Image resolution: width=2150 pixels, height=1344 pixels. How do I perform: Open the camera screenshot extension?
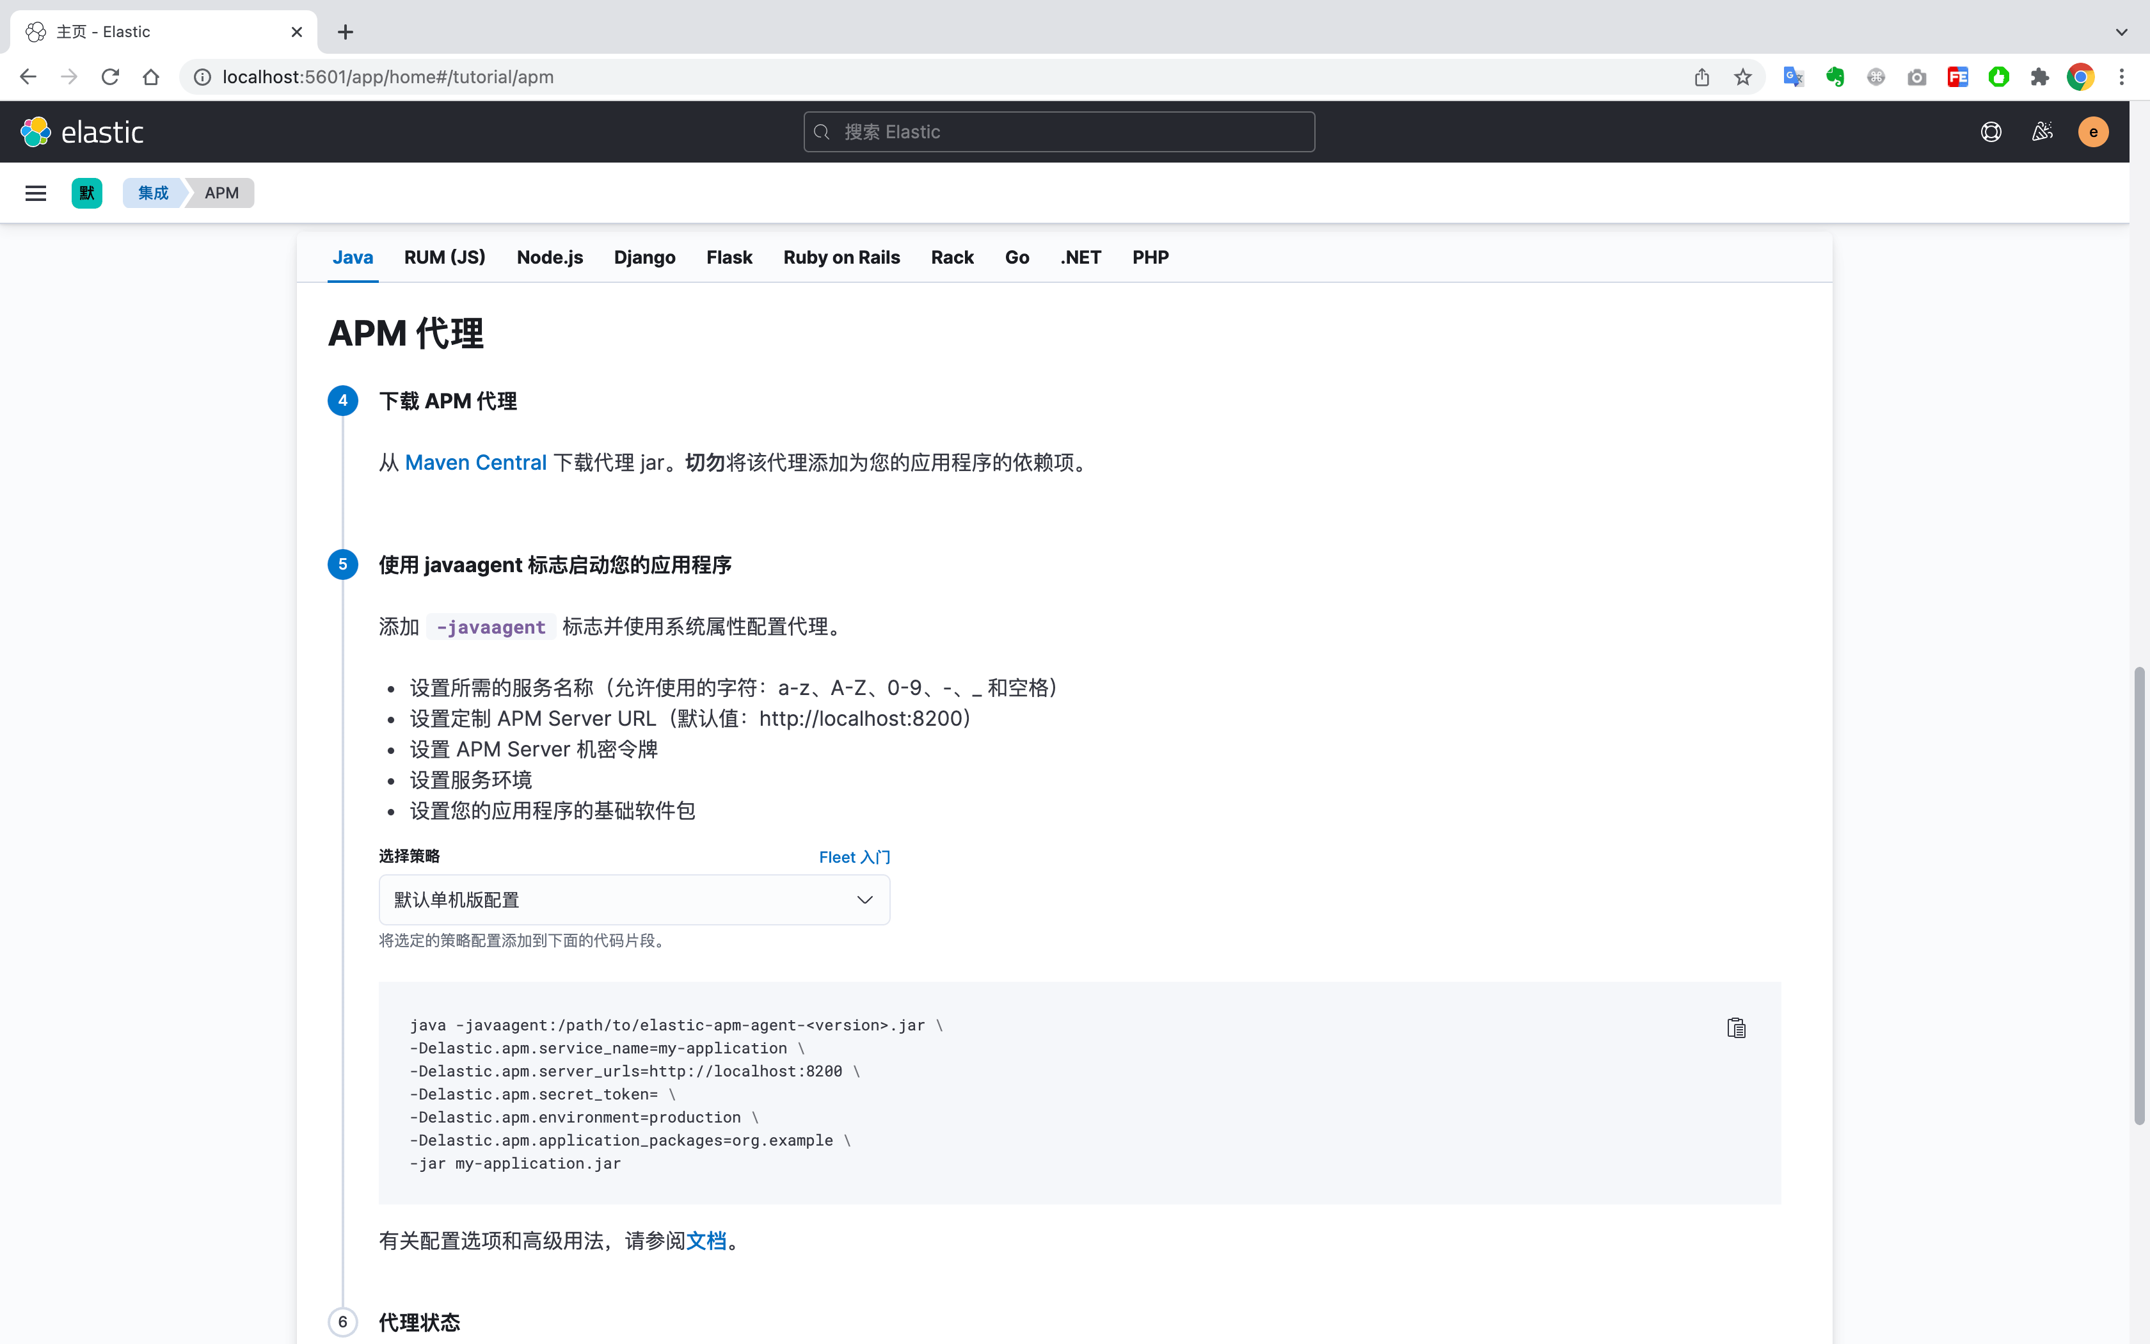pyautogui.click(x=1916, y=77)
